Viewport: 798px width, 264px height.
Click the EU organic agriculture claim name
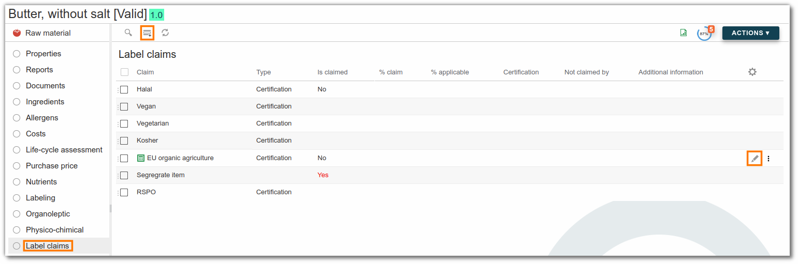pyautogui.click(x=180, y=158)
